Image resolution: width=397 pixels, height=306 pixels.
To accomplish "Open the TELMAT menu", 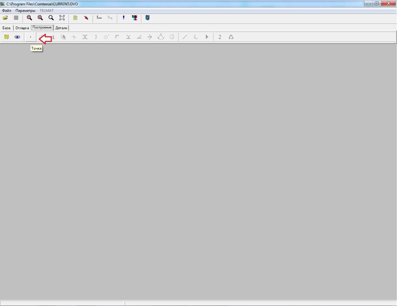I will tap(46, 11).
